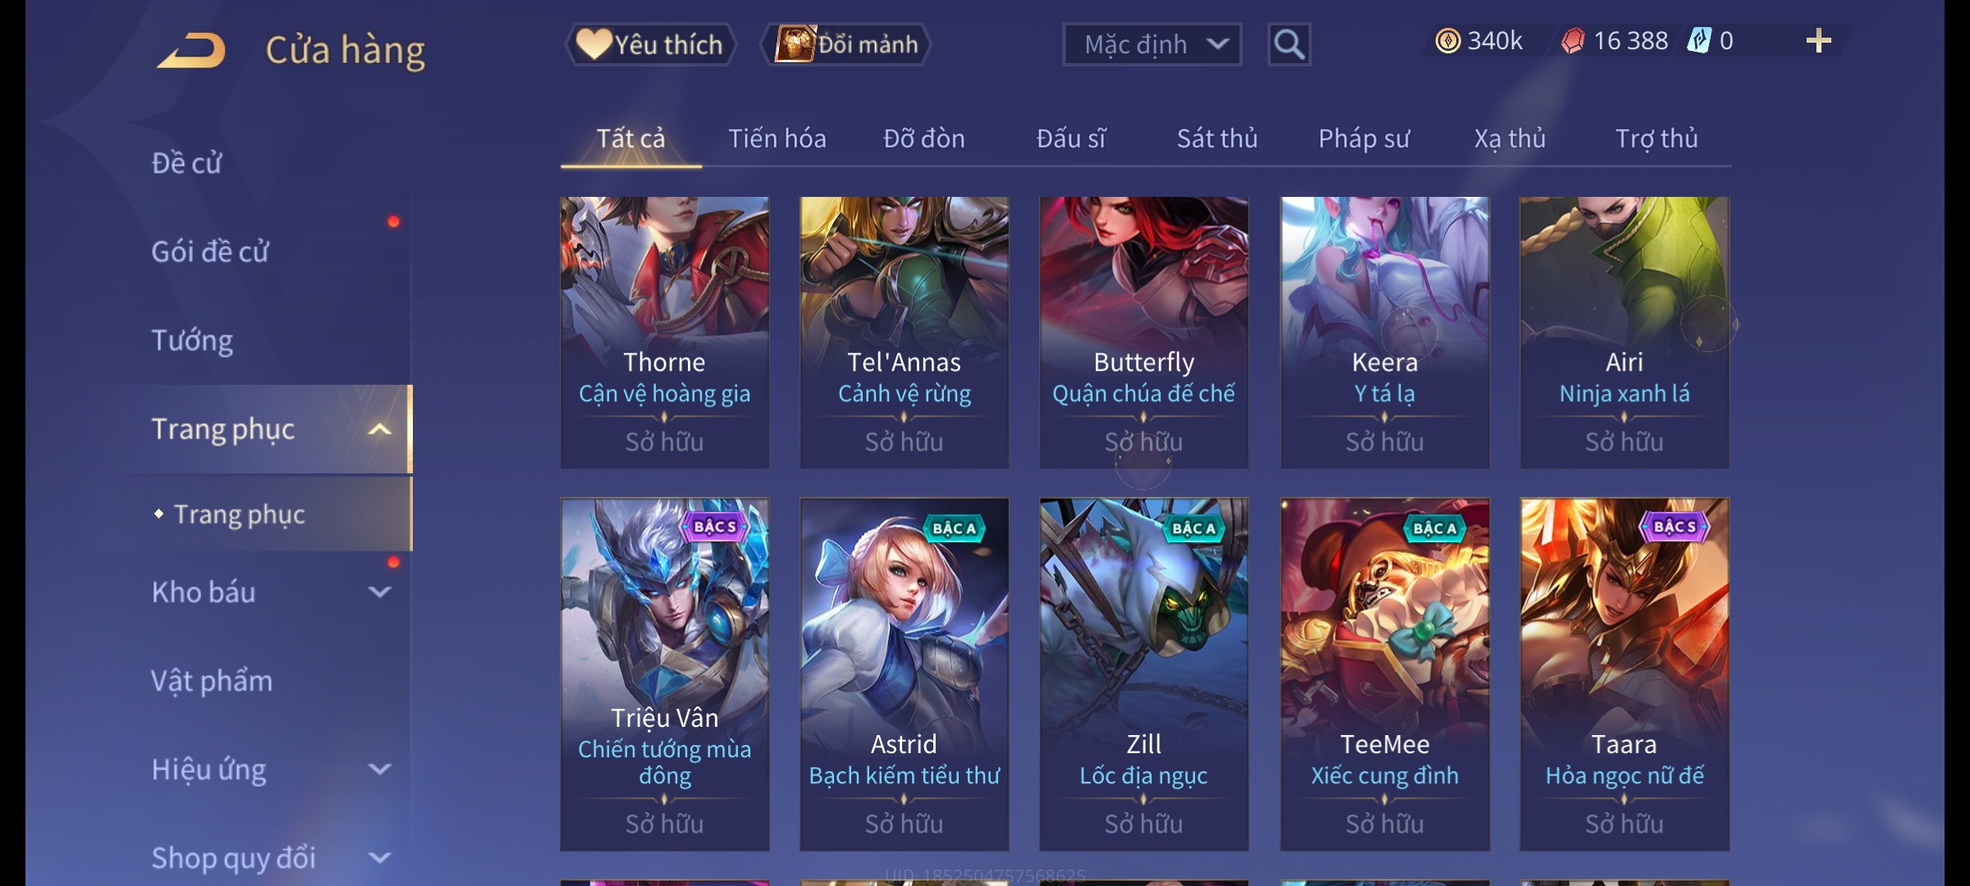Select the Butterfly Quận chúa đế chế skin
The width and height of the screenshot is (1970, 886).
(x=1143, y=332)
